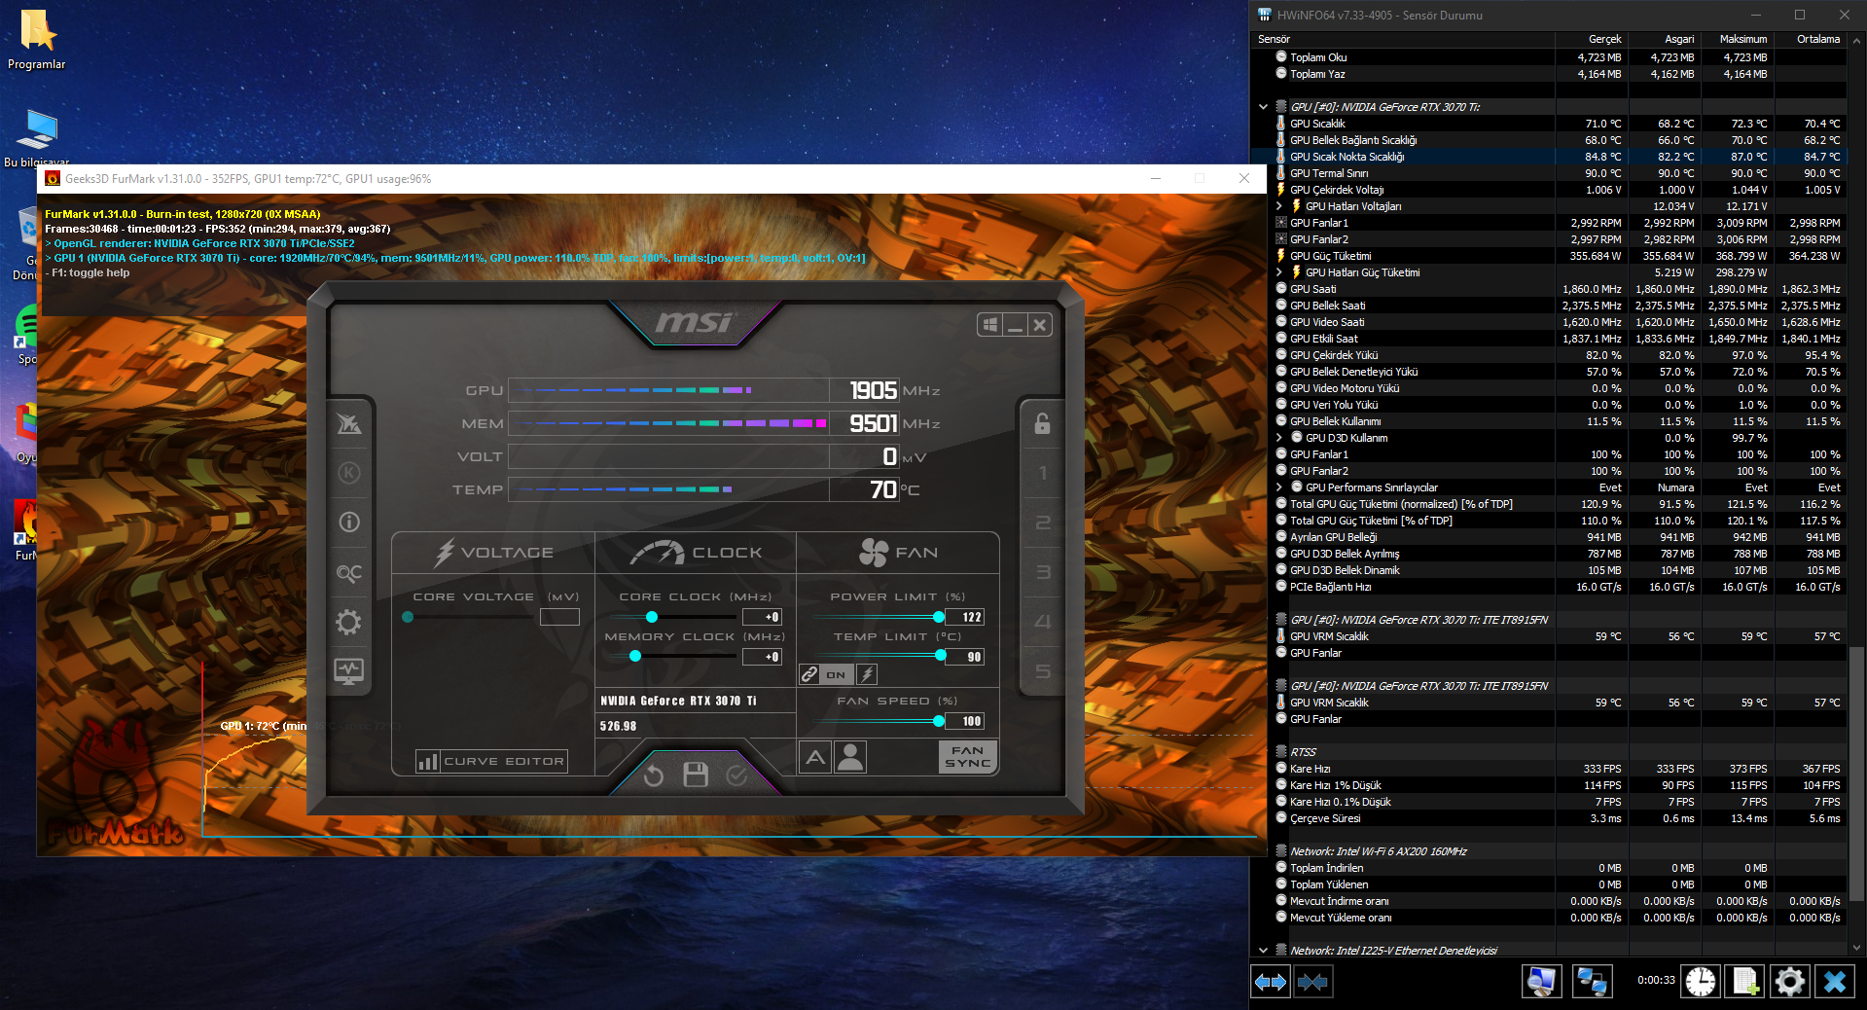Select Afterburner profile slot 1
The width and height of the screenshot is (1867, 1010).
1042,473
